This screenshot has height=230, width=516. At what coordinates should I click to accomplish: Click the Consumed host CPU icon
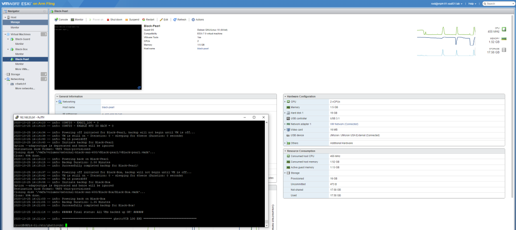pyautogui.click(x=289, y=156)
